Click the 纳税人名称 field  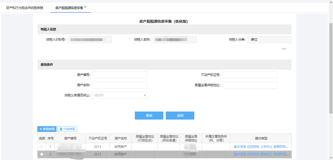point(175,40)
